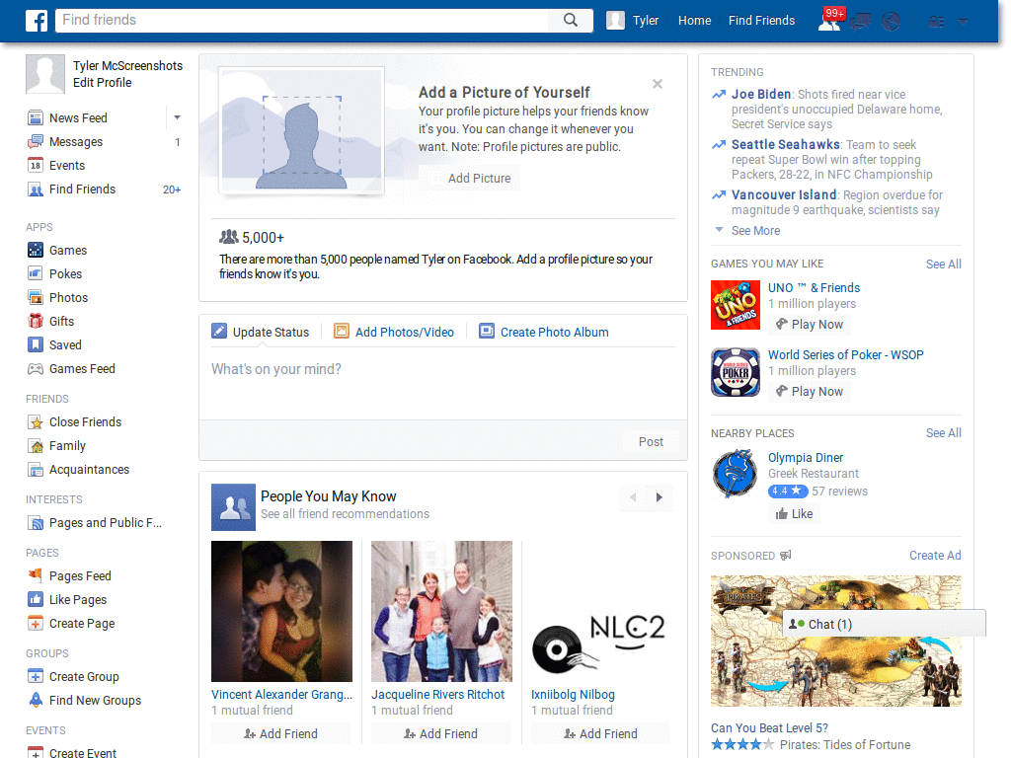The height and width of the screenshot is (758, 1011).
Task: Click the News Feed sidebar icon
Action: pos(36,118)
